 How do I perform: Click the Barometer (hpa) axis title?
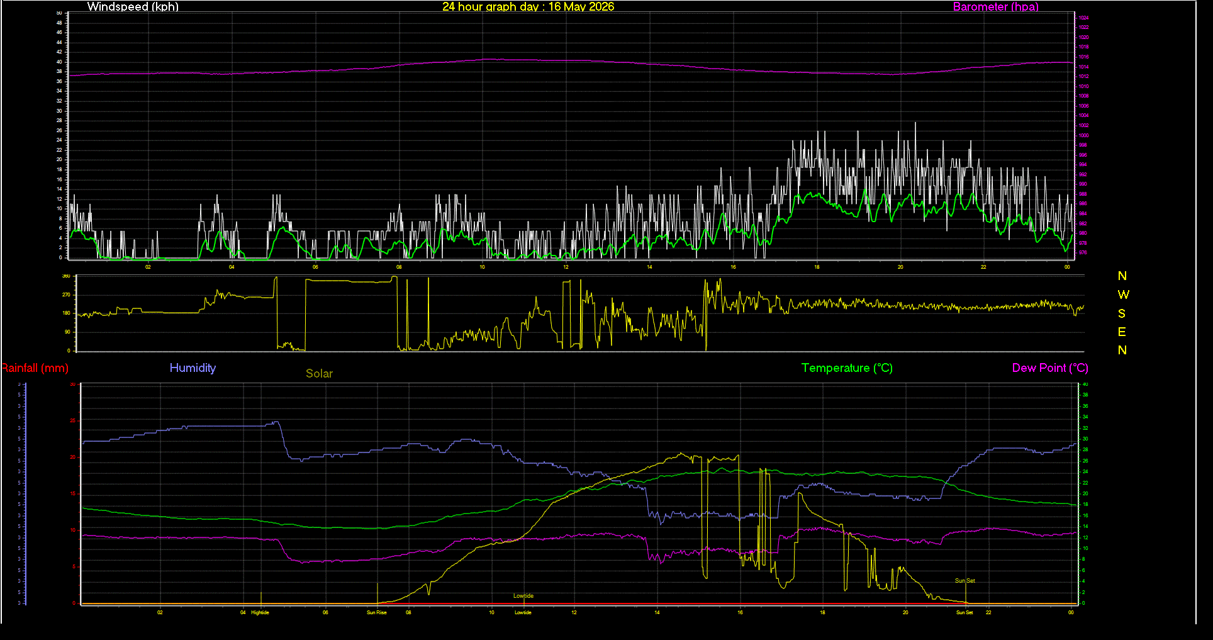click(996, 7)
